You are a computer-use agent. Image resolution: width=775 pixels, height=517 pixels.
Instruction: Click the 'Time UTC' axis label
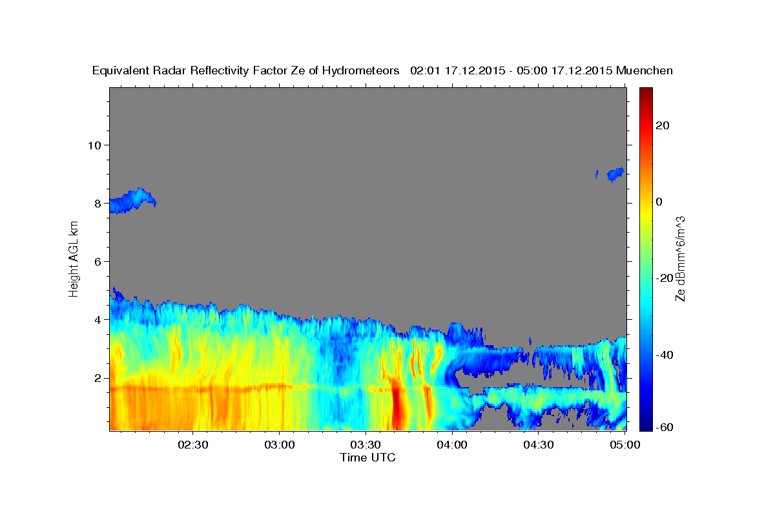pyautogui.click(x=367, y=458)
